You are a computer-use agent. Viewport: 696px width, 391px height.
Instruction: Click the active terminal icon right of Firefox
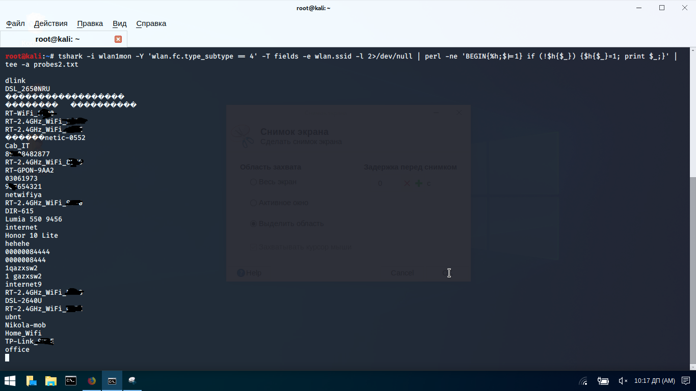(112, 381)
